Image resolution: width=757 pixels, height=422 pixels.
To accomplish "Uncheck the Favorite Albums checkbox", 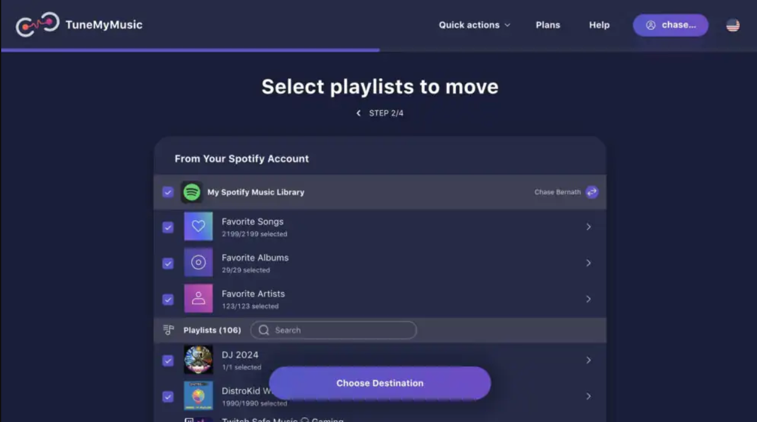I will pos(168,264).
